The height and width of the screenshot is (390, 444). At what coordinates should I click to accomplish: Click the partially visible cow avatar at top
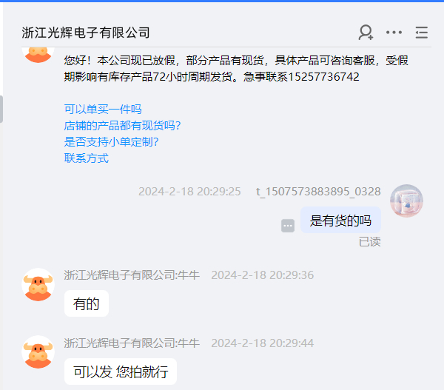click(x=38, y=54)
